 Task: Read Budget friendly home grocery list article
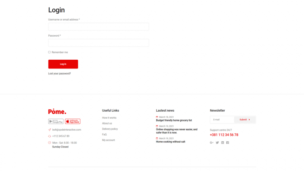coord(174,120)
